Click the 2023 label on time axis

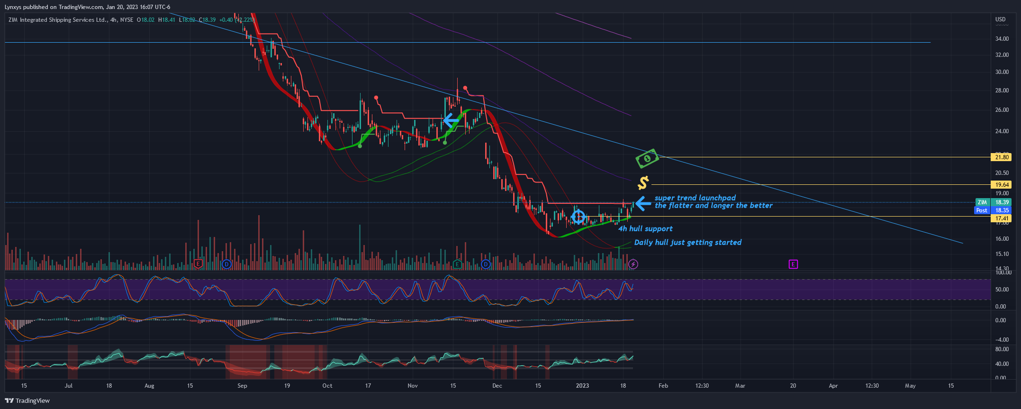click(x=582, y=386)
